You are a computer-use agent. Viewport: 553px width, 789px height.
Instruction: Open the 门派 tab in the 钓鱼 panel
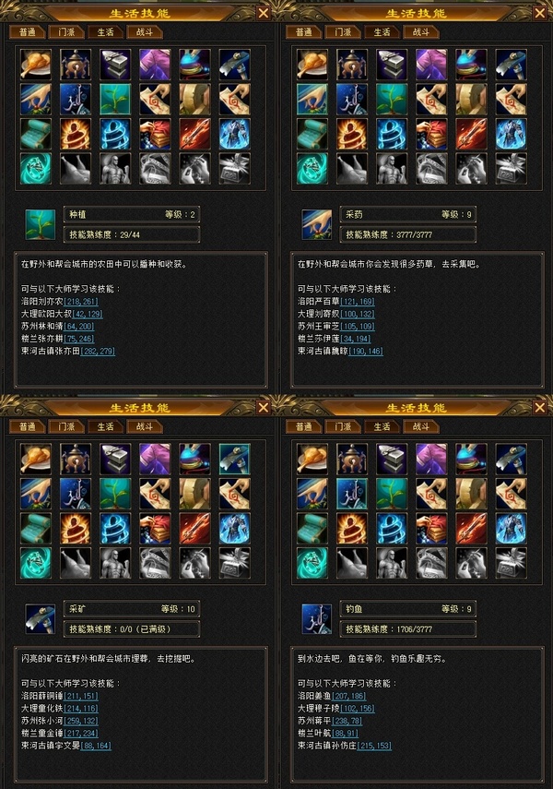tap(343, 426)
